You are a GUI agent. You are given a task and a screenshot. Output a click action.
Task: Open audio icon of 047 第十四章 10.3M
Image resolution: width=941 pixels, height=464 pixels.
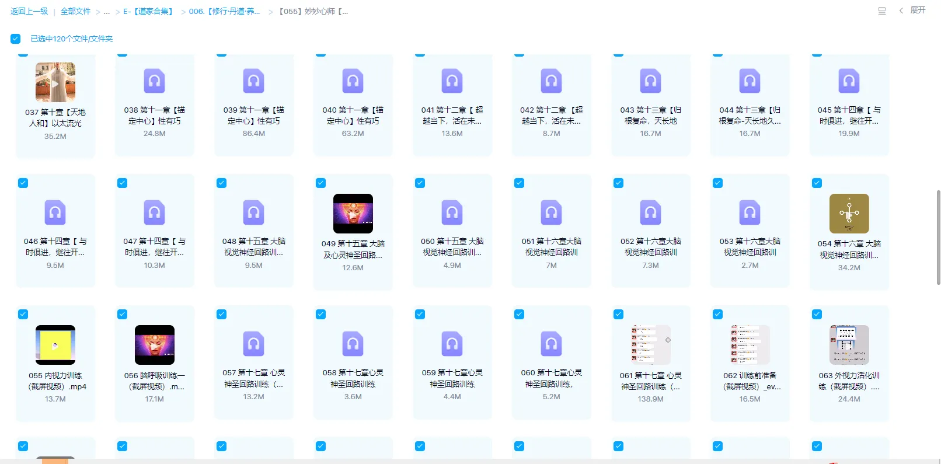[x=154, y=212]
